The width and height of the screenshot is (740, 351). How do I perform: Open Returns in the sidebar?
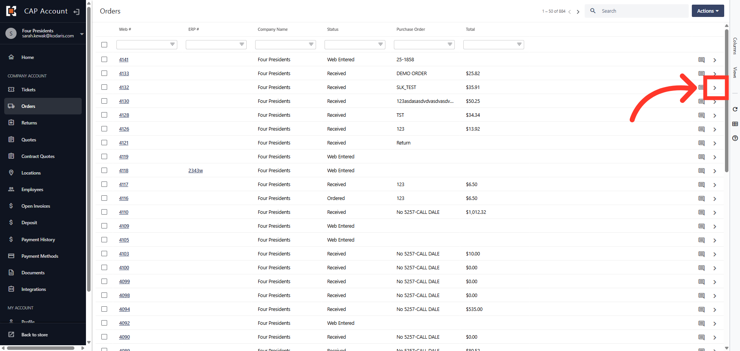(x=43, y=123)
